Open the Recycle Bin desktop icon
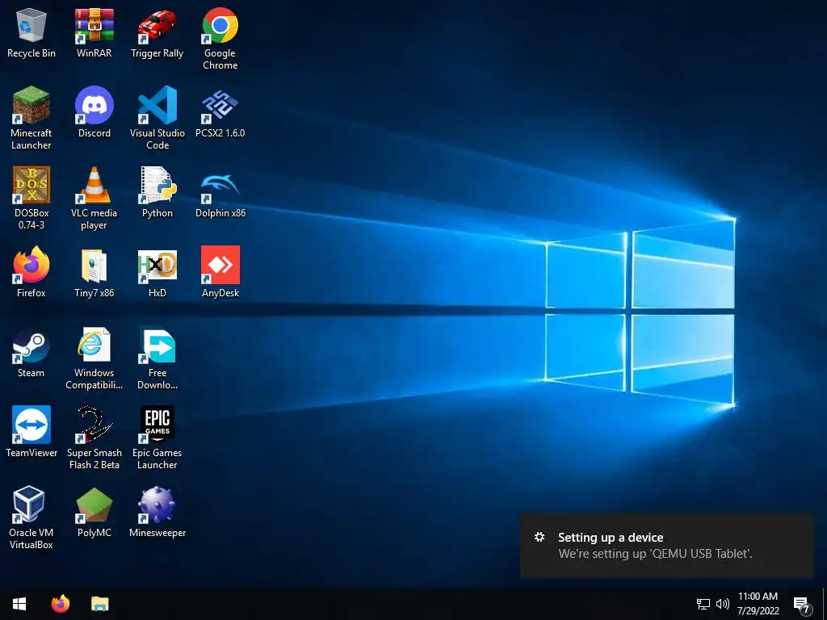This screenshot has height=620, width=827. coord(31,32)
